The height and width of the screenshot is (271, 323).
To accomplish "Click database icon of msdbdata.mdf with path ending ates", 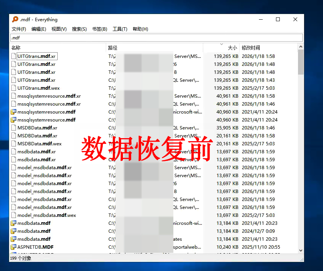I will tap(14, 239).
